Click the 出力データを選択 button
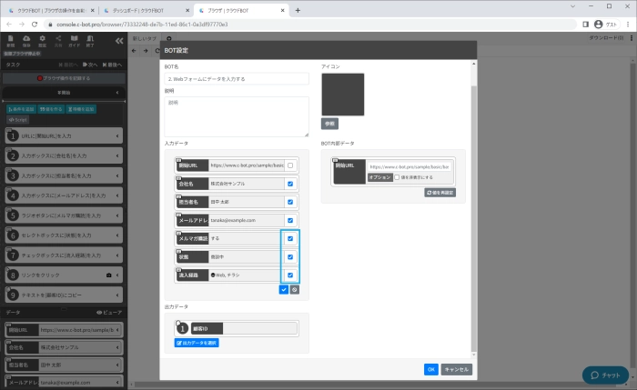This screenshot has height=390, width=637. pos(197,343)
